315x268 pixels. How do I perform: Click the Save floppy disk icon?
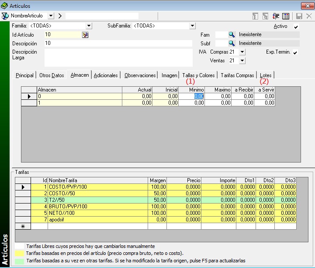[299, 16]
